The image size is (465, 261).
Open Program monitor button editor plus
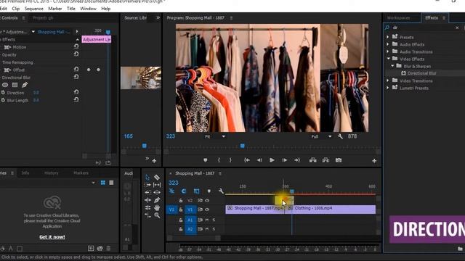coord(374,161)
